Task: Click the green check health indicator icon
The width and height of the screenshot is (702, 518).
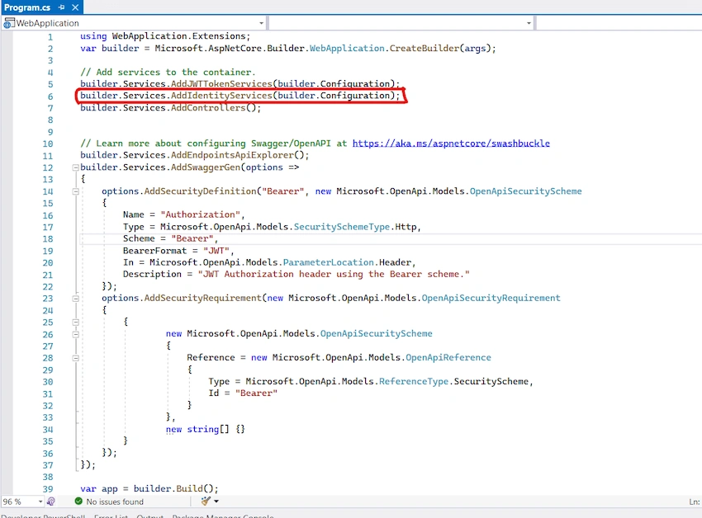Action: coord(78,502)
